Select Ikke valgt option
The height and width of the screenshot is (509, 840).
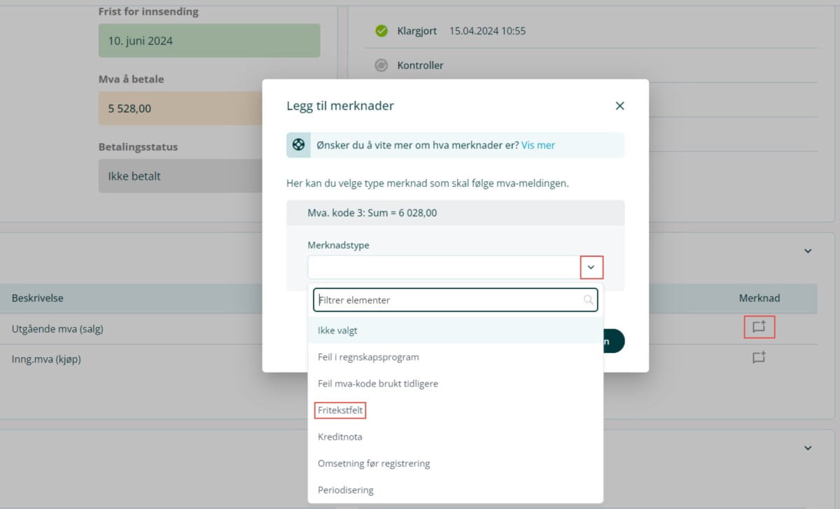coord(337,330)
